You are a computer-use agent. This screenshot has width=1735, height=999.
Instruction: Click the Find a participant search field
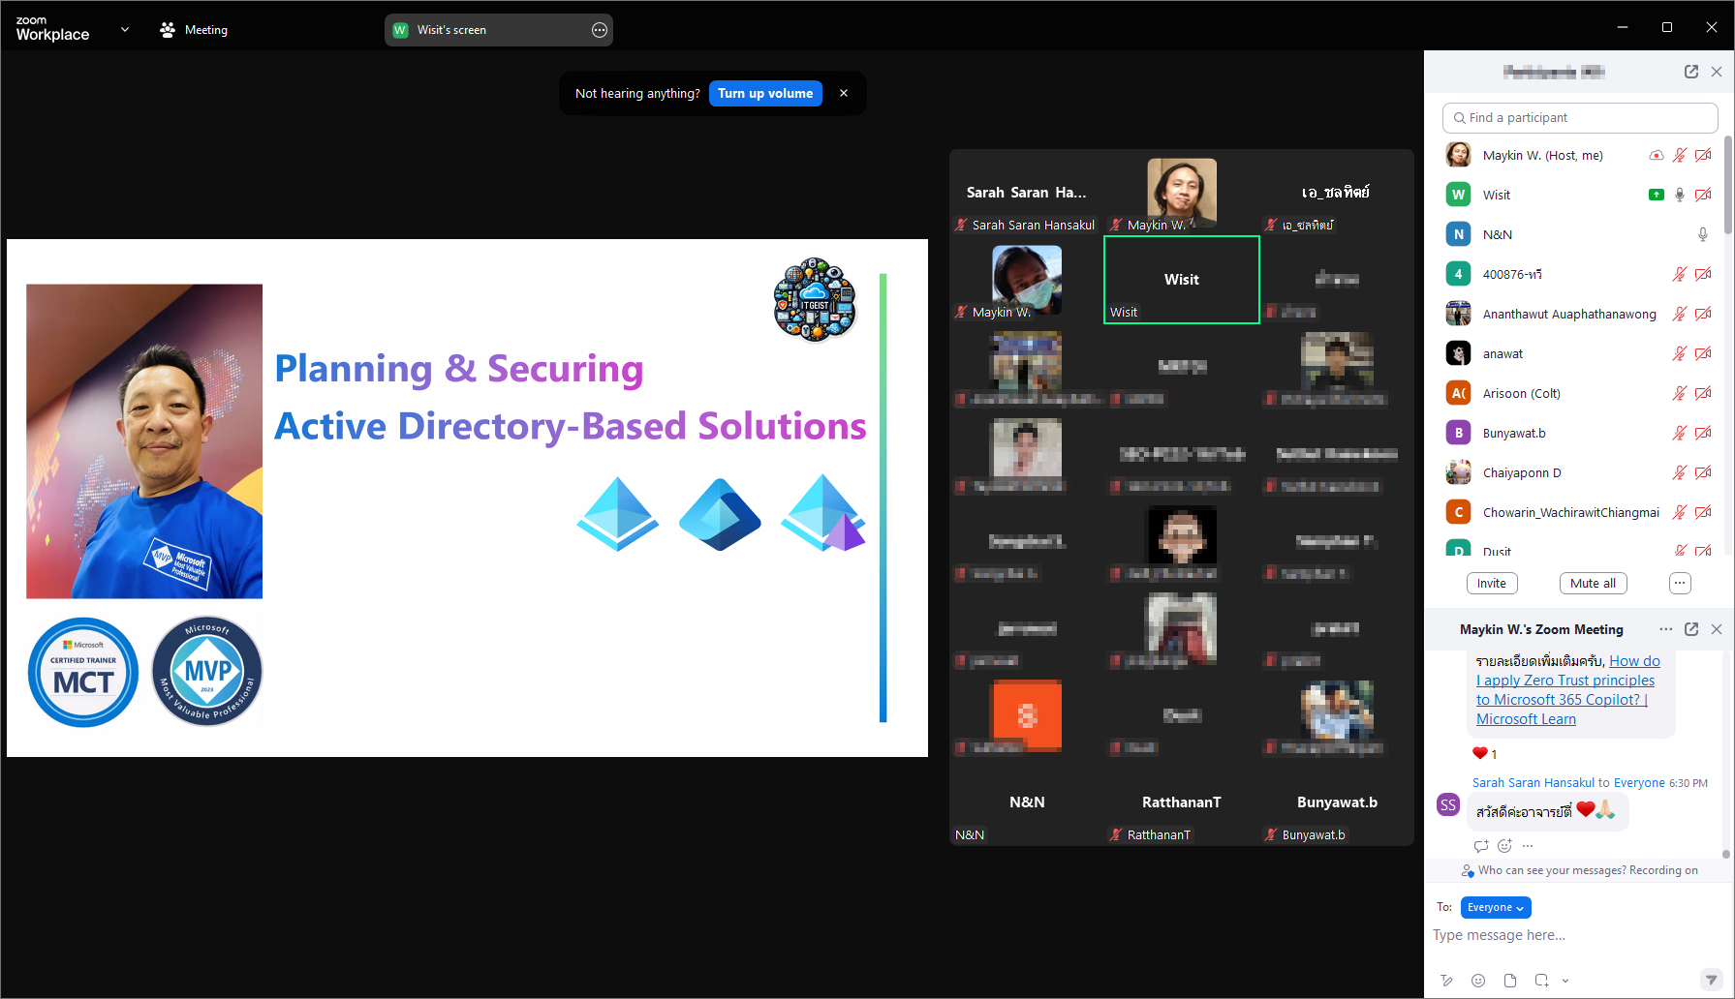1580,118
